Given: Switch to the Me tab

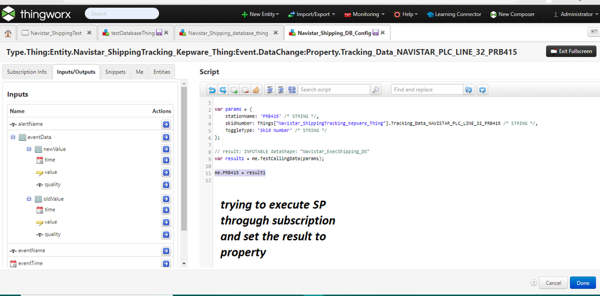Looking at the screenshot, I should (139, 72).
